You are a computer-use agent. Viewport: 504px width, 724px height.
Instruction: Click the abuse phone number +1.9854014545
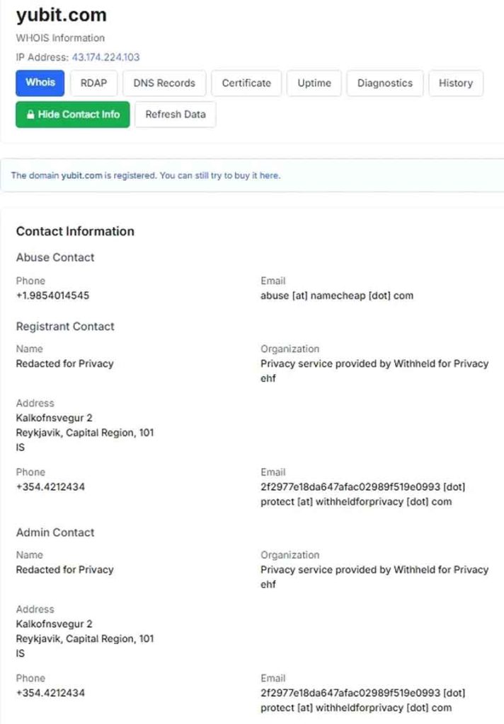click(52, 296)
